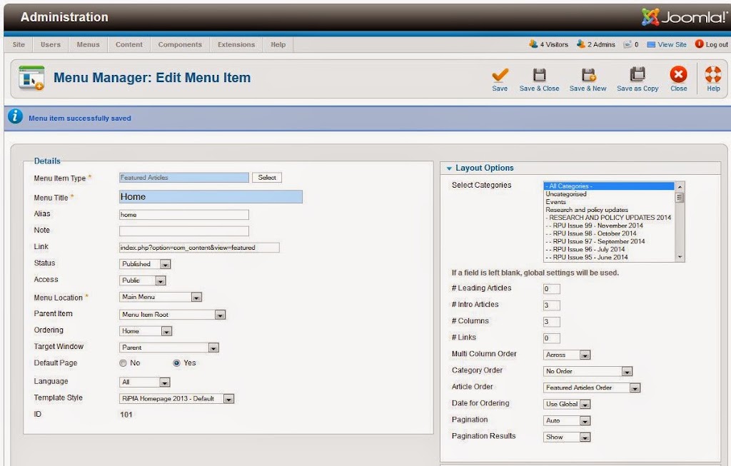Click the Menu Item Type field
This screenshot has width=731, height=466.
184,178
